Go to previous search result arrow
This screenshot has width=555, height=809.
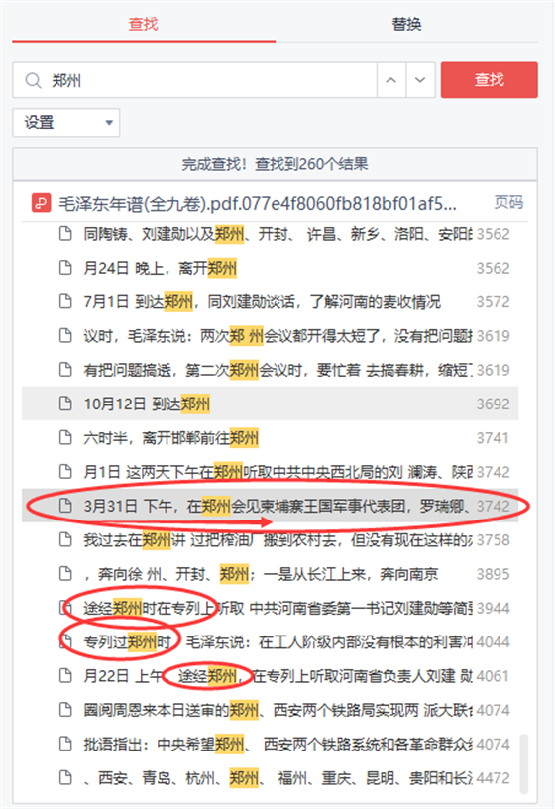tap(391, 80)
